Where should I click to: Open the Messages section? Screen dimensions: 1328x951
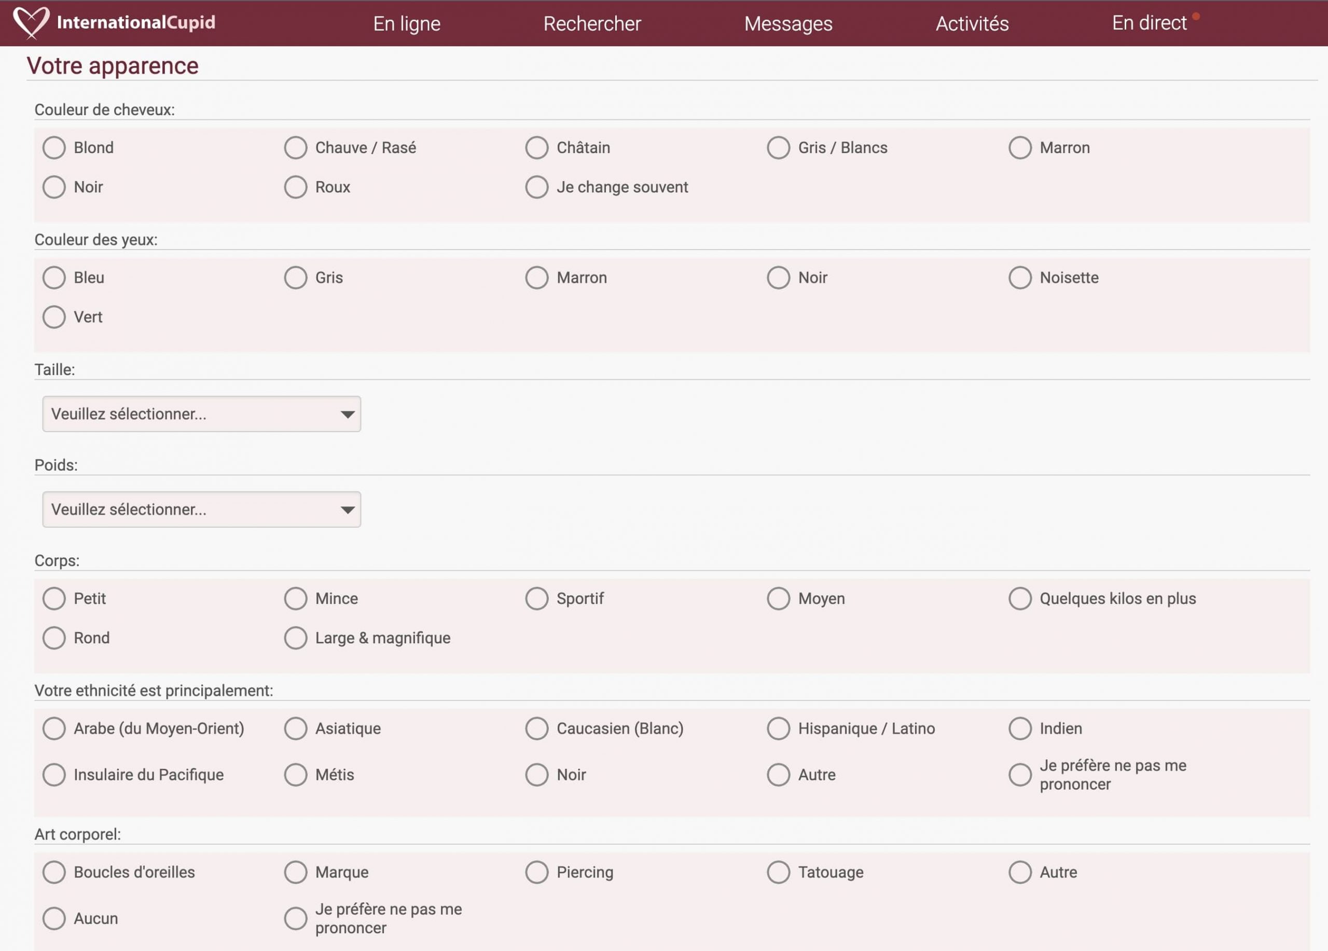pyautogui.click(x=787, y=23)
